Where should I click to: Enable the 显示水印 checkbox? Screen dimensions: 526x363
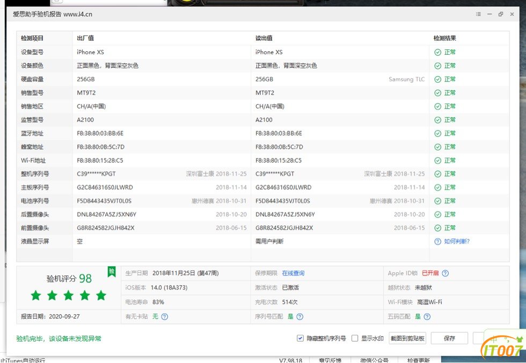[355, 338]
